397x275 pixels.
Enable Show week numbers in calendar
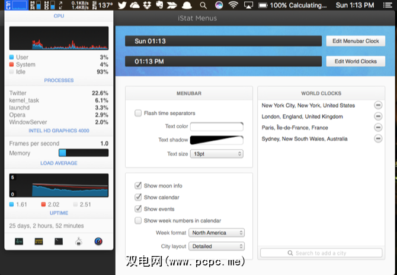[x=138, y=221]
